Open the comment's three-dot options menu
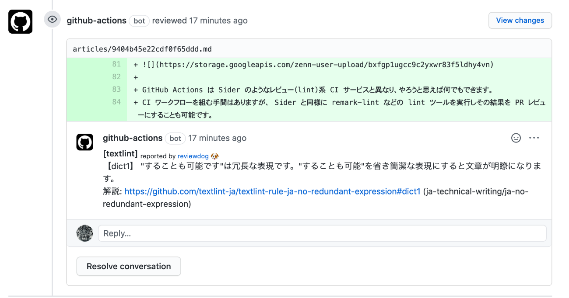The height and width of the screenshot is (298, 569). pyautogui.click(x=534, y=138)
